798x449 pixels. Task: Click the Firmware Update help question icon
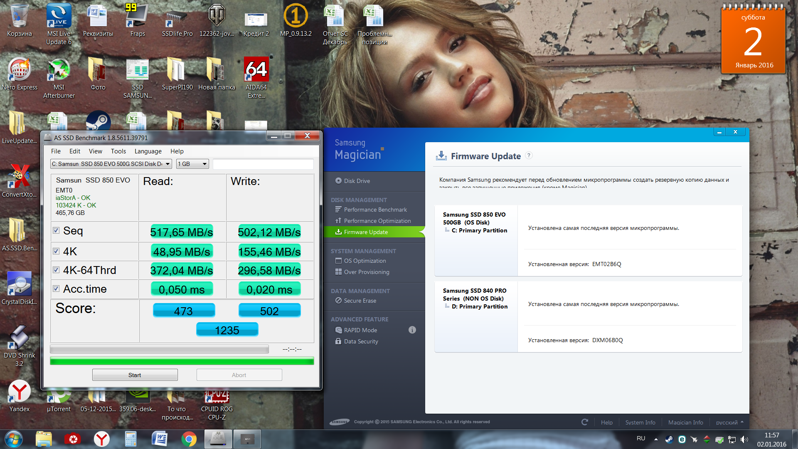tap(529, 155)
